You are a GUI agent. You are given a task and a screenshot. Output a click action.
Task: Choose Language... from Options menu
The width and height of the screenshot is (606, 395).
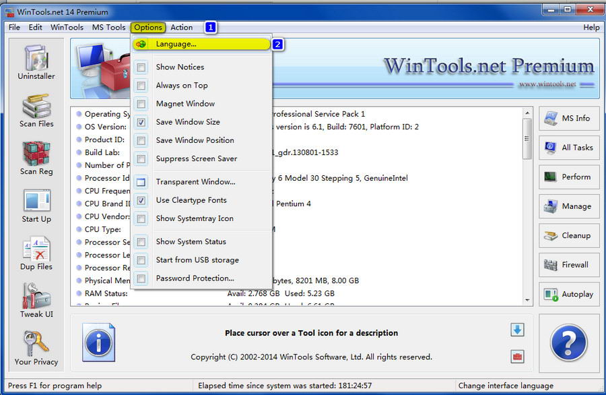[201, 44]
